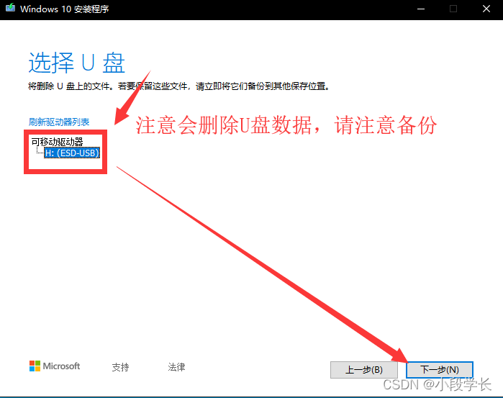Viewport: 503px width, 398px height.
Task: Refresh drive list via 刷新驱动器列表 link
Action: tap(59, 122)
